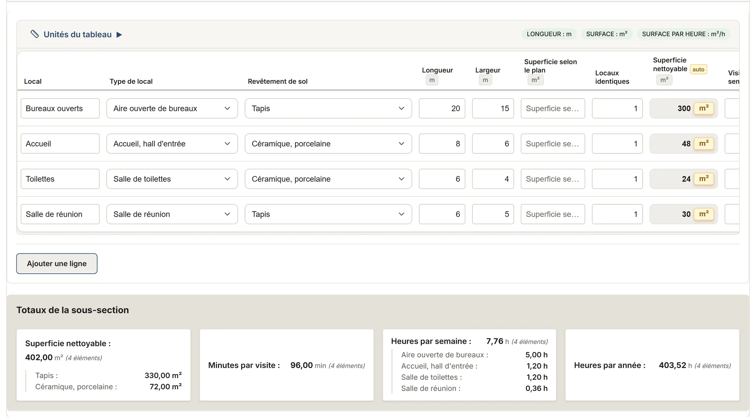Click the m² unit badge beside 24

tap(704, 179)
